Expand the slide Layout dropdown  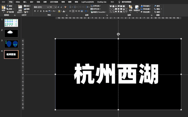click(27, 6)
